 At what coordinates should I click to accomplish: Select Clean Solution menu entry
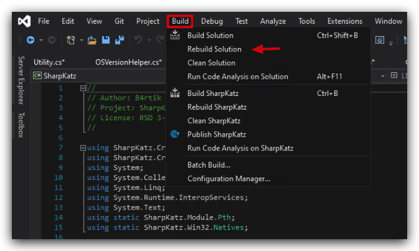coord(268,63)
